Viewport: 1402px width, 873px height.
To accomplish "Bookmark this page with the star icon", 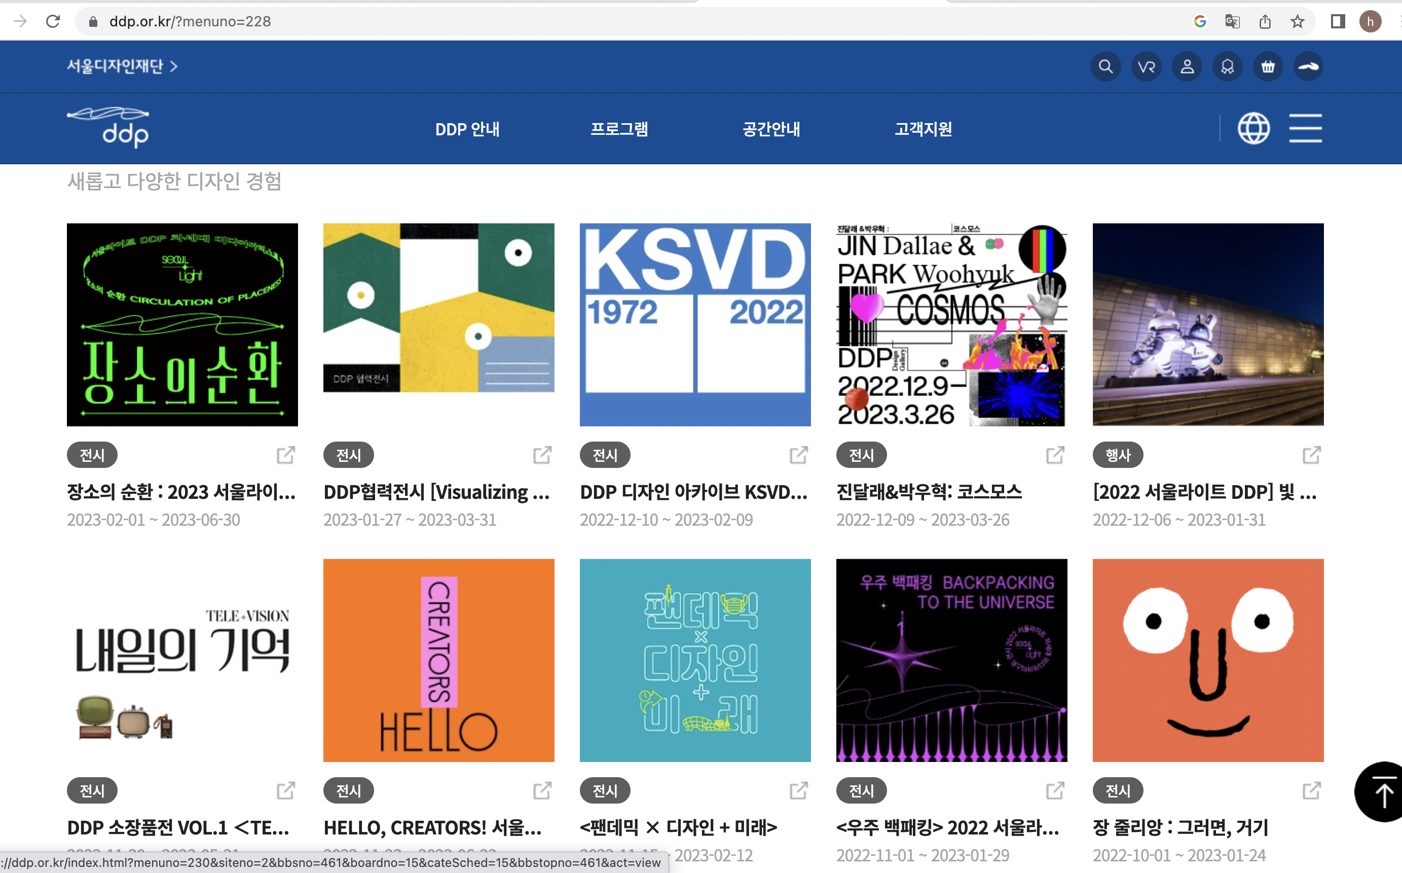I will [x=1297, y=22].
